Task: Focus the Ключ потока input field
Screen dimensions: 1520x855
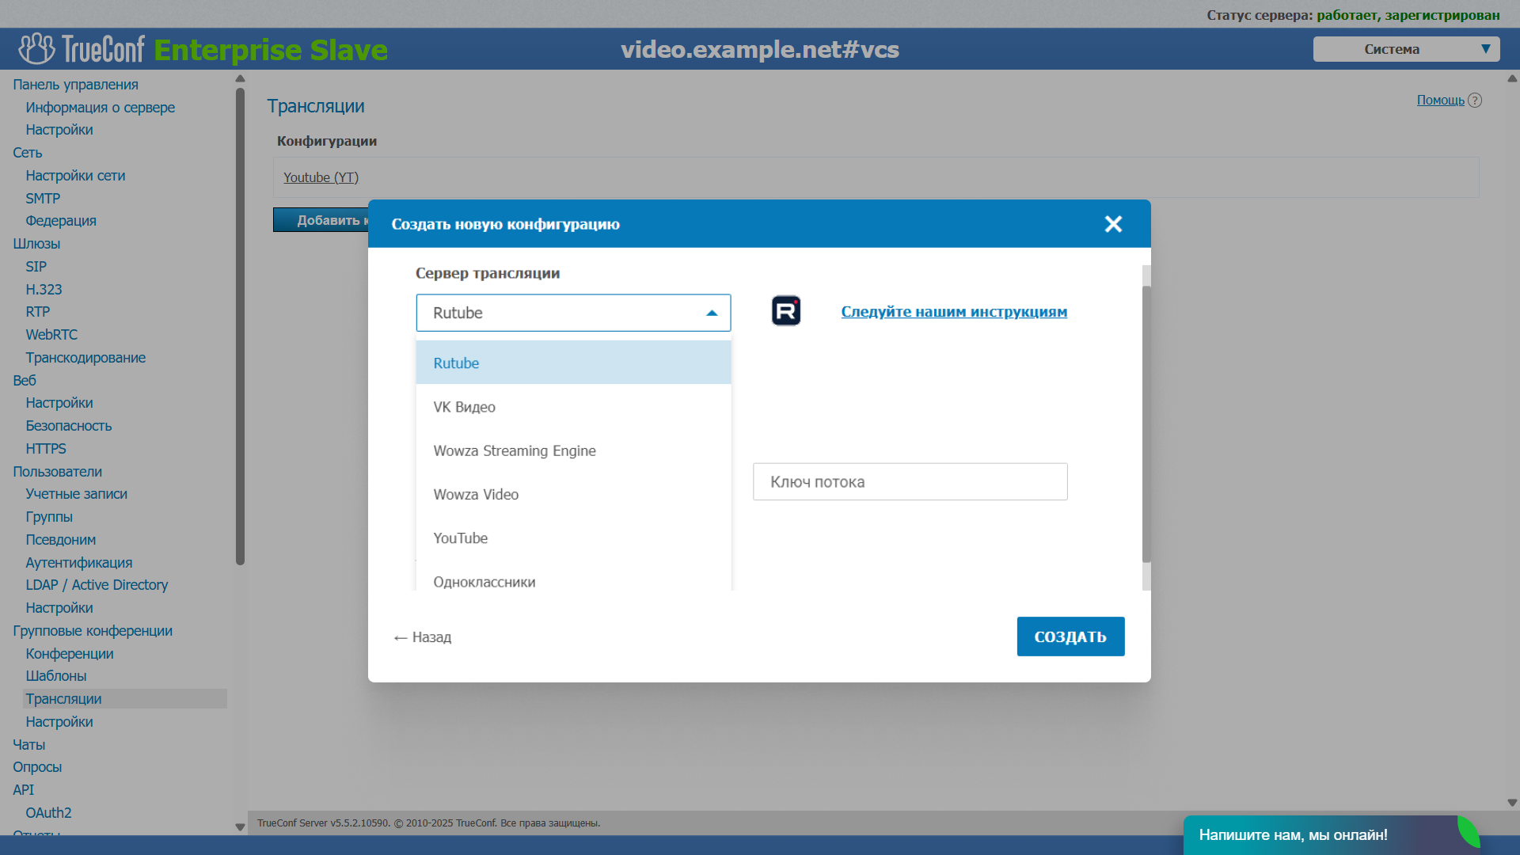Action: coord(910,481)
